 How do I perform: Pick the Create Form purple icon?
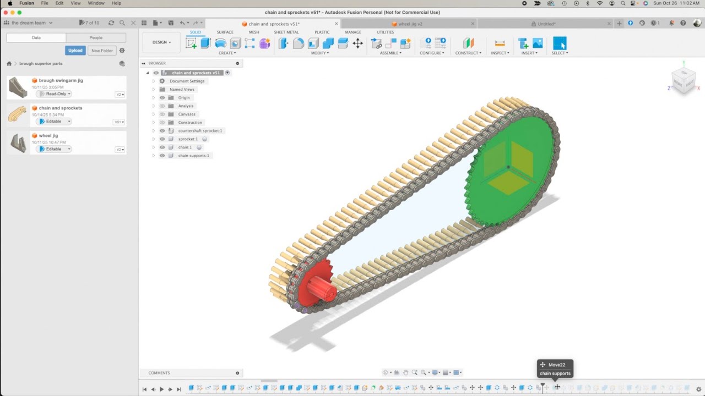point(265,43)
